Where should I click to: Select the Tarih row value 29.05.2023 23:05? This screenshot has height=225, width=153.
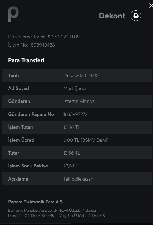81,75
